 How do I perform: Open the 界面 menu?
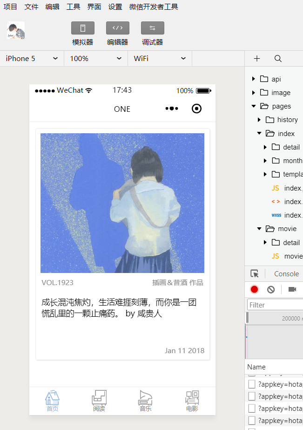click(94, 7)
